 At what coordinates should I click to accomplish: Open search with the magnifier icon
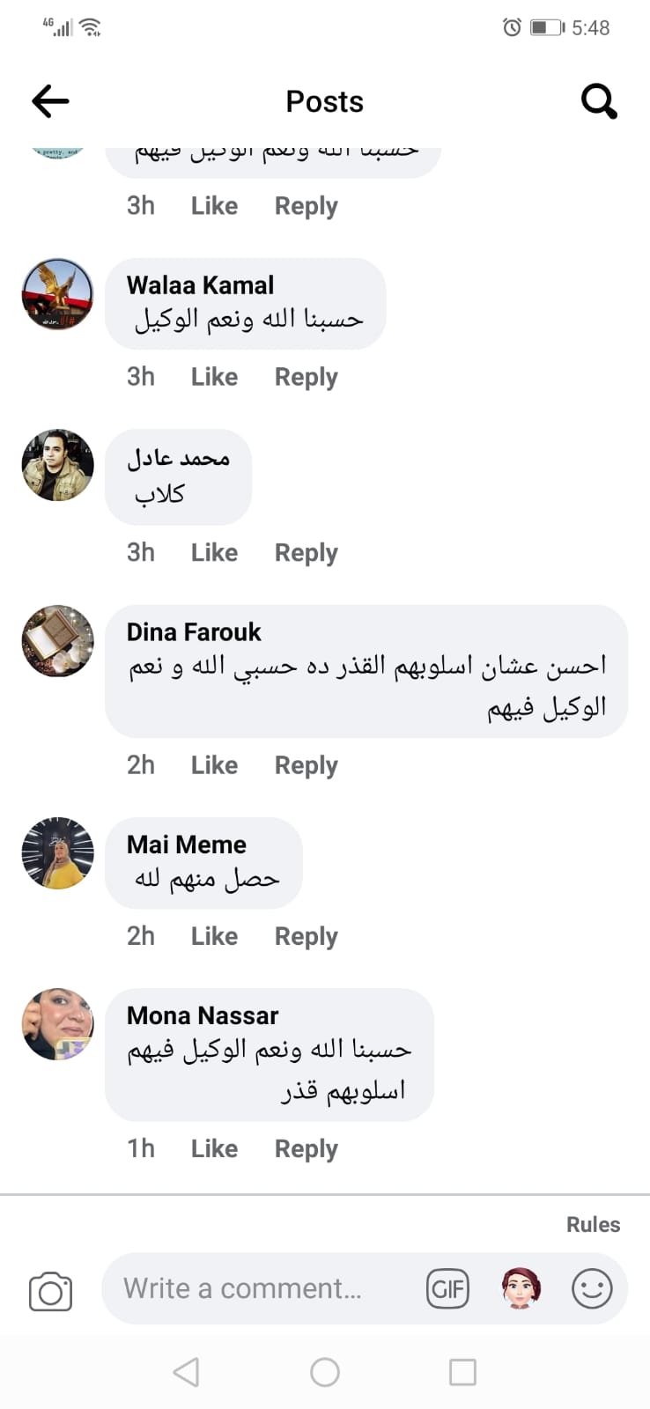coord(599,101)
